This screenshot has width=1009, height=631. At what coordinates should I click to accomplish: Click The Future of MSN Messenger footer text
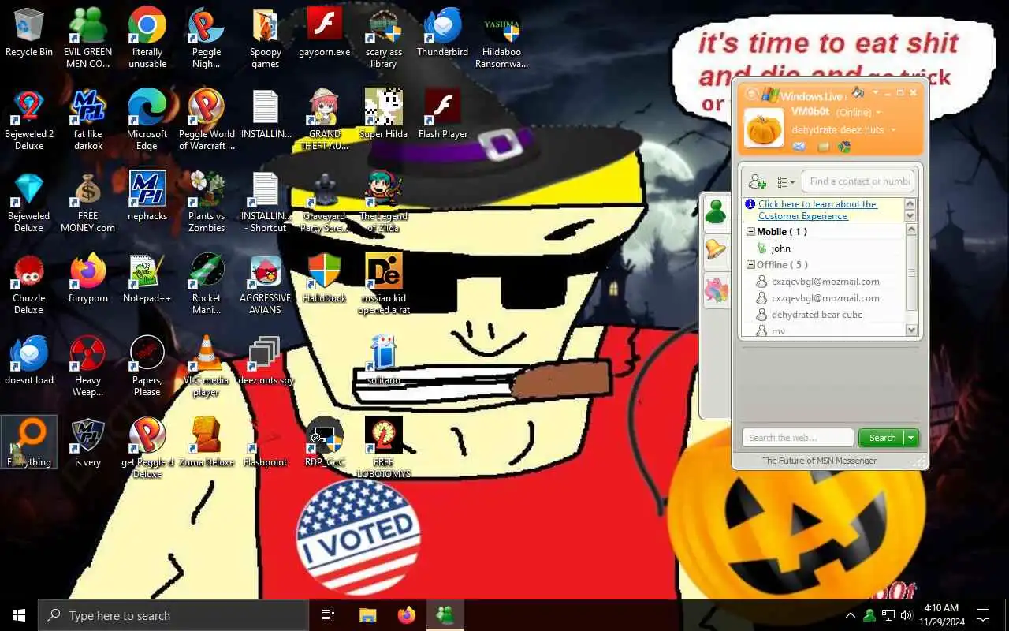tap(819, 461)
